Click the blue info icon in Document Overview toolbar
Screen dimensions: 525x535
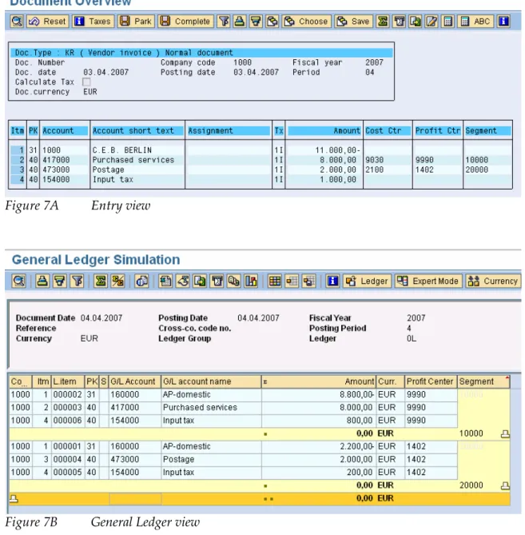(x=503, y=22)
